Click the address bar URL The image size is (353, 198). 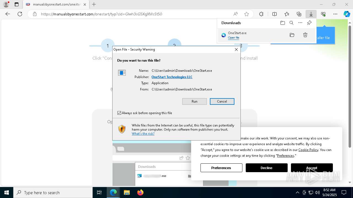point(101,14)
